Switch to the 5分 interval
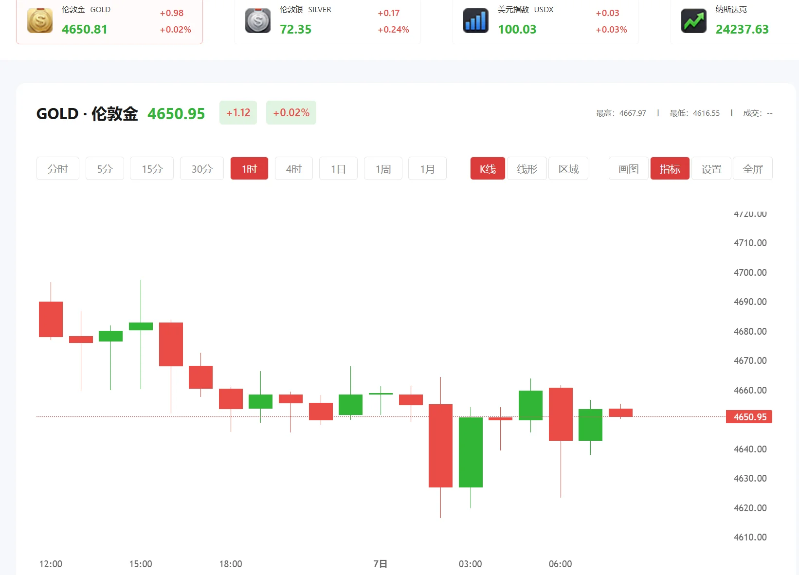 [x=105, y=169]
